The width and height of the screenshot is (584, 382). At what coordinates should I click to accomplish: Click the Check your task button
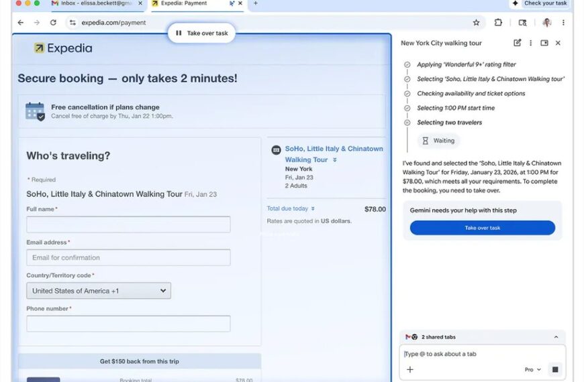tap(540, 3)
